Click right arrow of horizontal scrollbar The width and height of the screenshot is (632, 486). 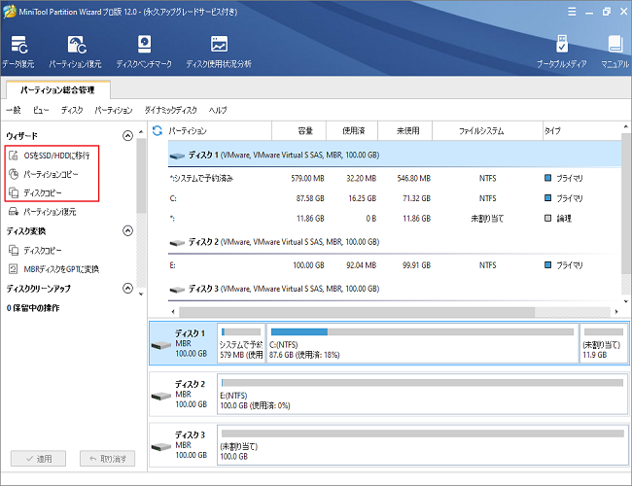pyautogui.click(x=615, y=312)
